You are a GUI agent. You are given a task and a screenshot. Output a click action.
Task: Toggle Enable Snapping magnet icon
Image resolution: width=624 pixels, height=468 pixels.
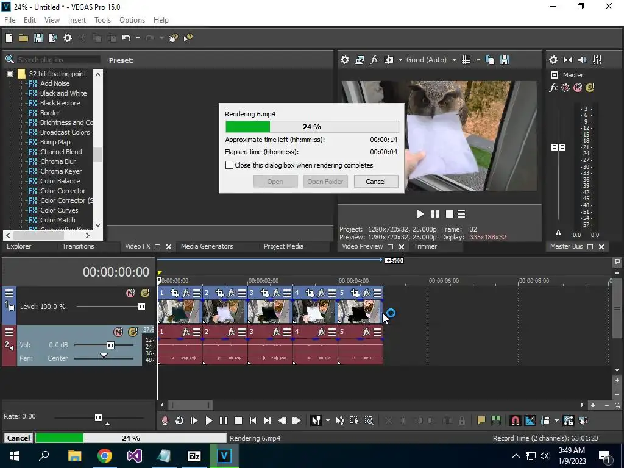tap(515, 420)
